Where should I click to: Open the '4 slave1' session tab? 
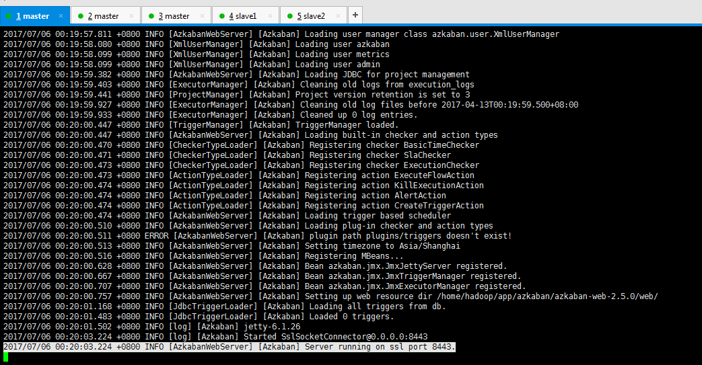(x=246, y=15)
